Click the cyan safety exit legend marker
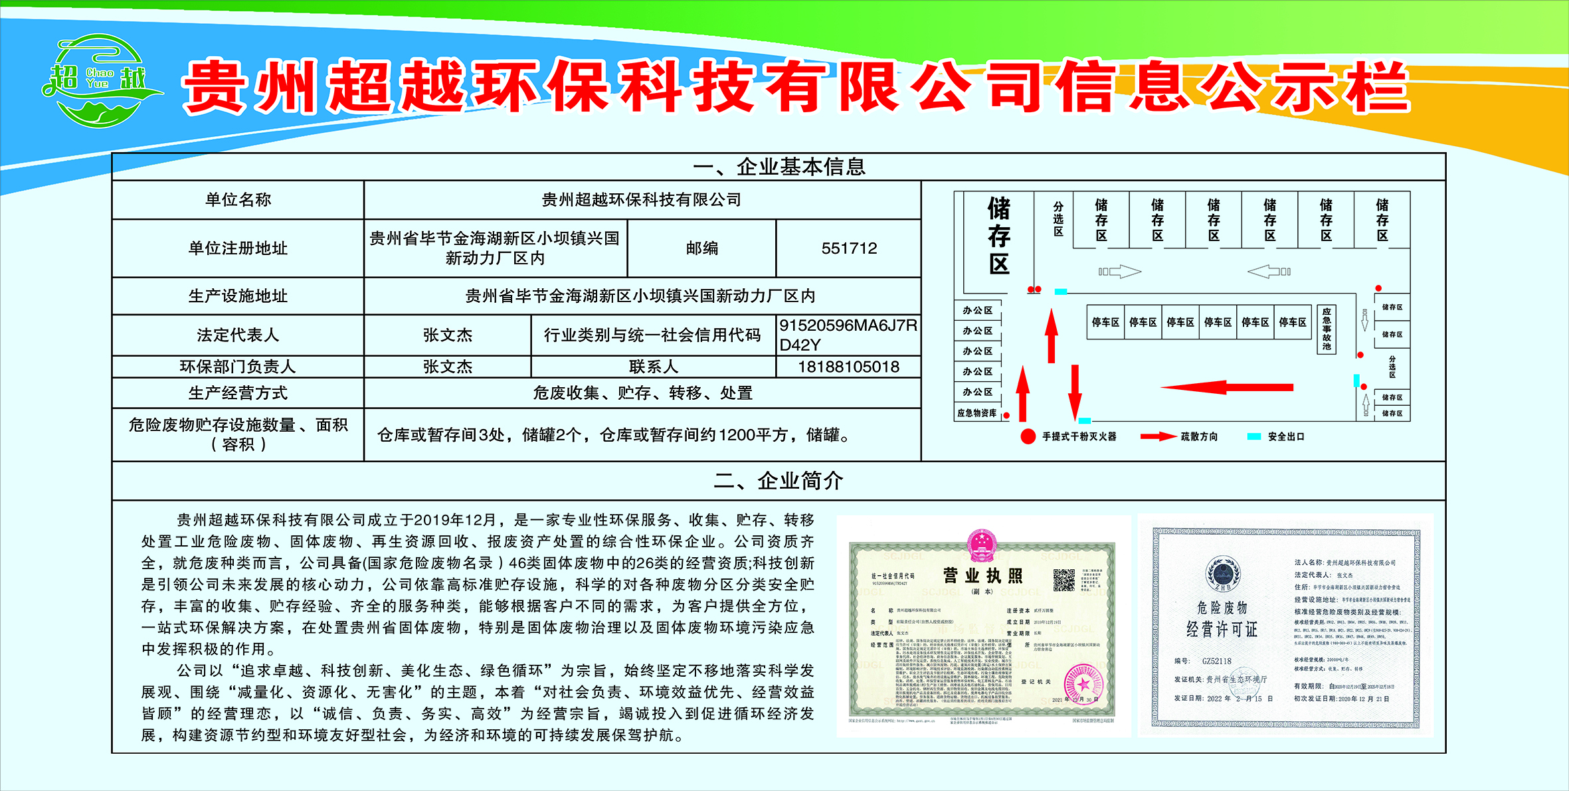This screenshot has width=1569, height=791. pyautogui.click(x=1253, y=436)
